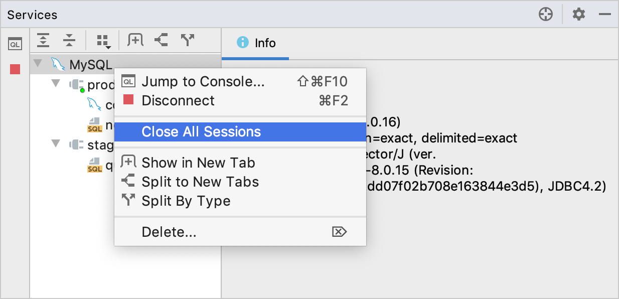Collapse the prod data source node
Viewport: 619px width, 299px height.
(x=56, y=83)
